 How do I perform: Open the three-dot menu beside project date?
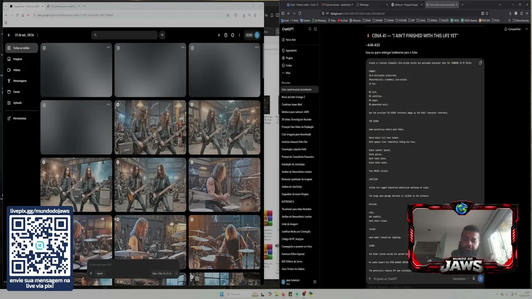[37, 35]
